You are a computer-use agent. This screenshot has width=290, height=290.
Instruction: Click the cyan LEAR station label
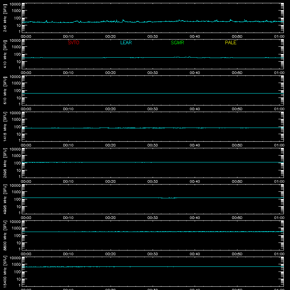coord(126,42)
